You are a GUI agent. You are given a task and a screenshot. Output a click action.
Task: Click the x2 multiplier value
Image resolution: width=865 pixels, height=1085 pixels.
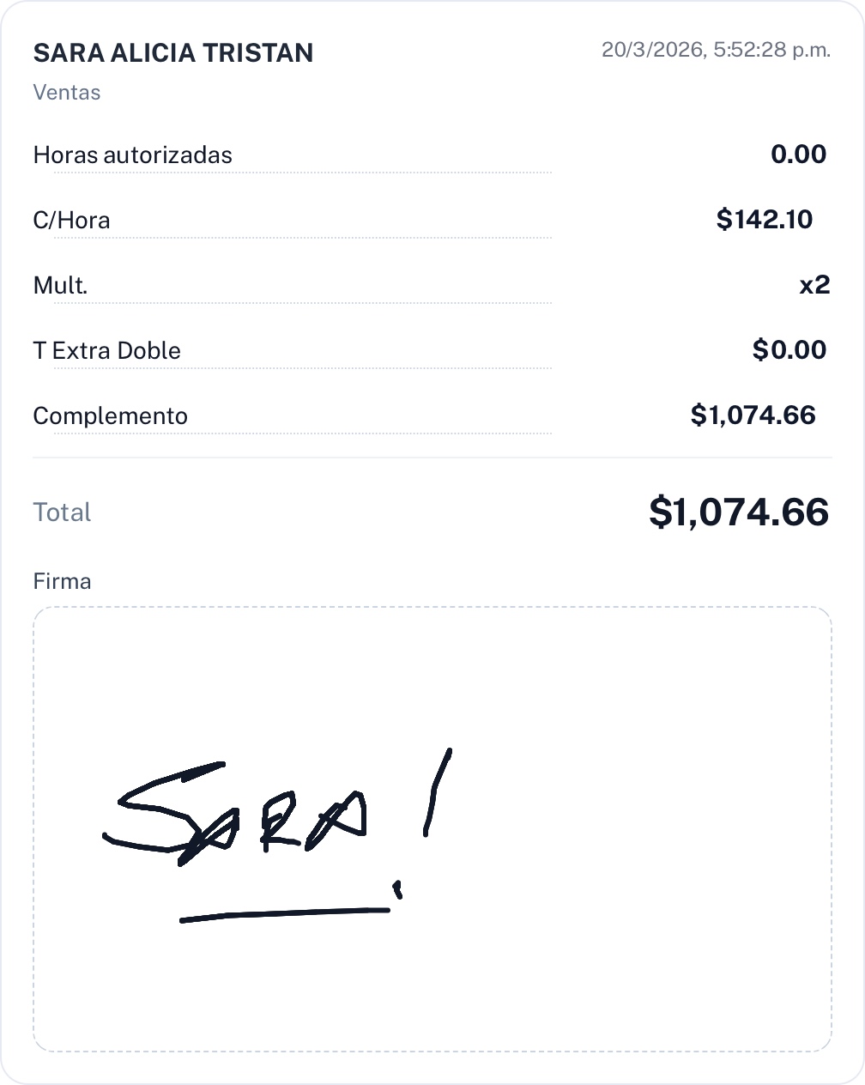[814, 285]
